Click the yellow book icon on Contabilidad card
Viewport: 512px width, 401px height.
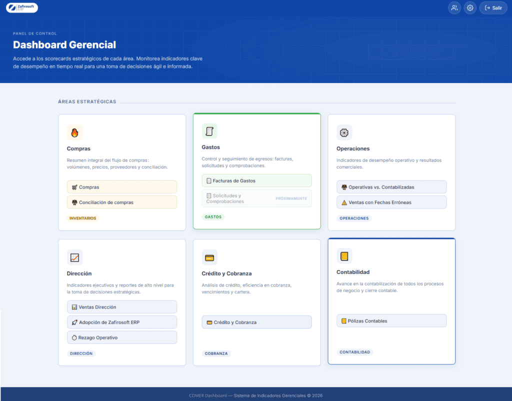coord(344,256)
